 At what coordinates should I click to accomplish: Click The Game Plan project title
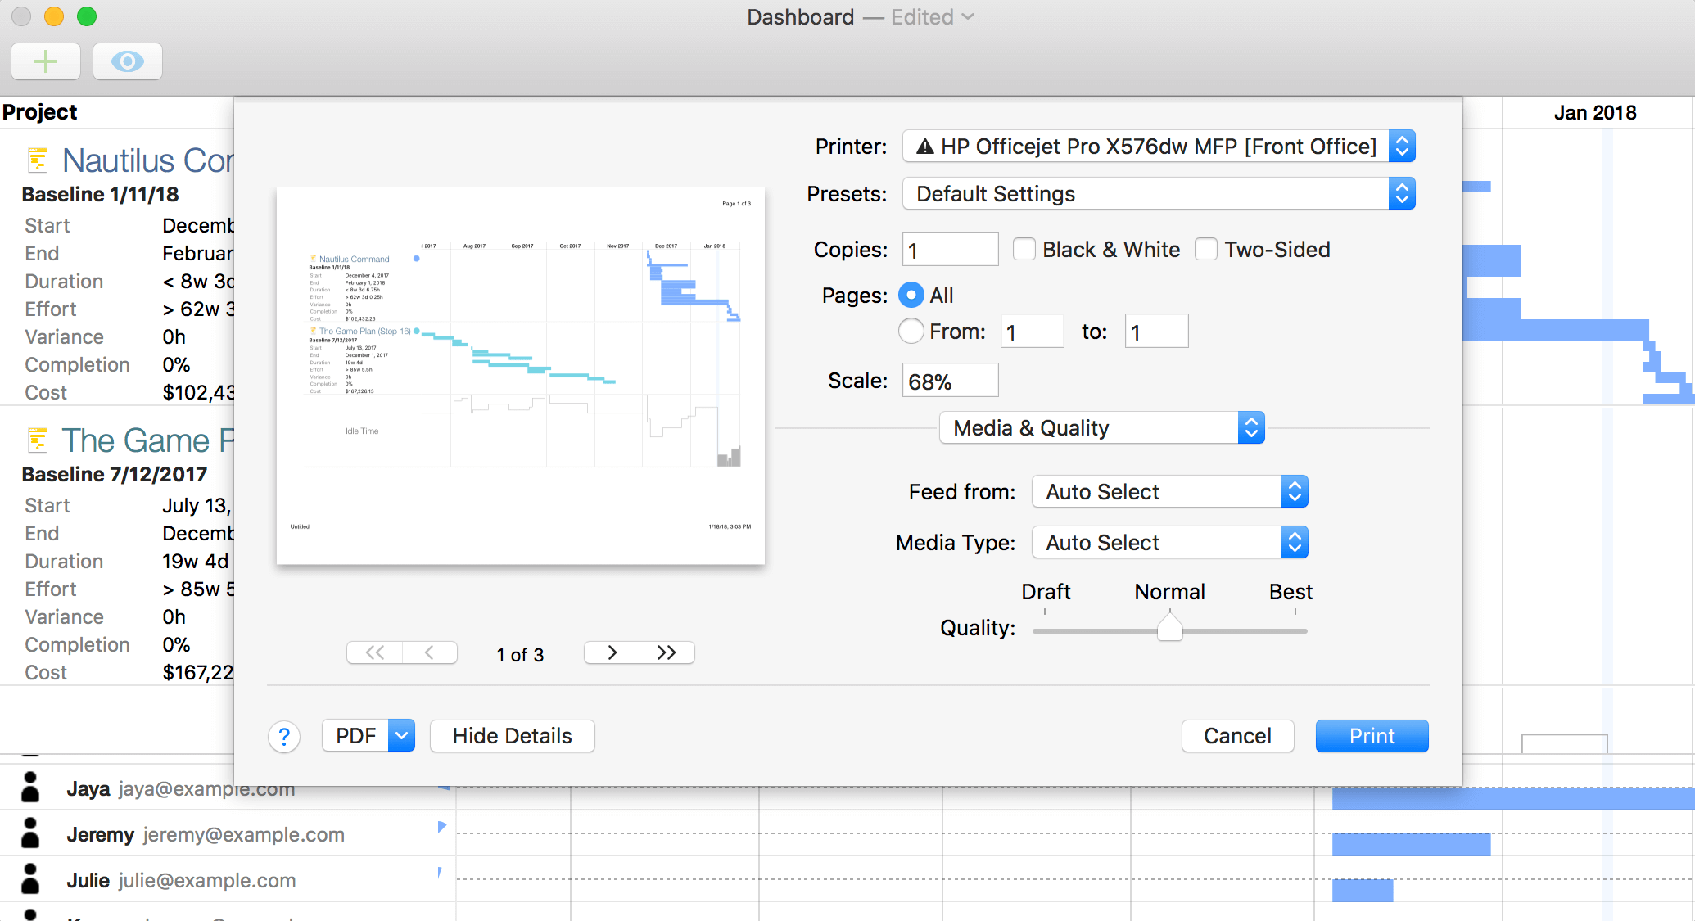pos(148,440)
